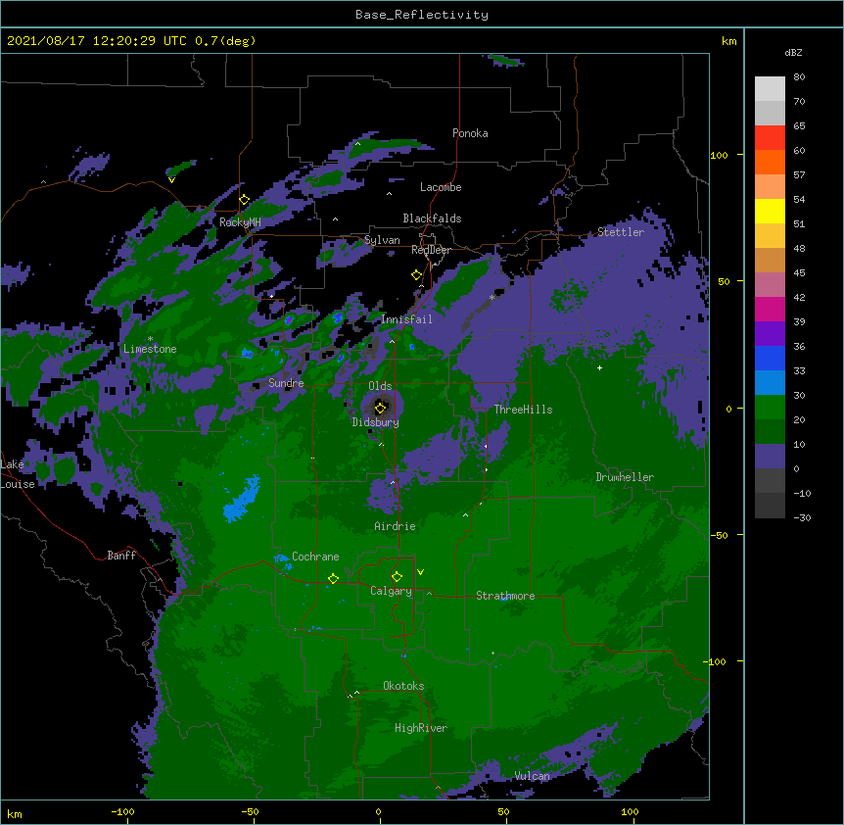
Task: Click the Banff town label
Action: tap(121, 556)
